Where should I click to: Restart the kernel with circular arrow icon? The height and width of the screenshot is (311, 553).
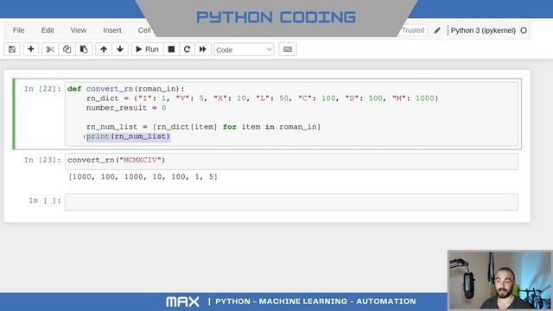[187, 49]
